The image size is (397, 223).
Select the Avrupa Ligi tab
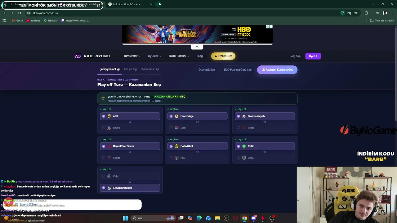(130, 69)
